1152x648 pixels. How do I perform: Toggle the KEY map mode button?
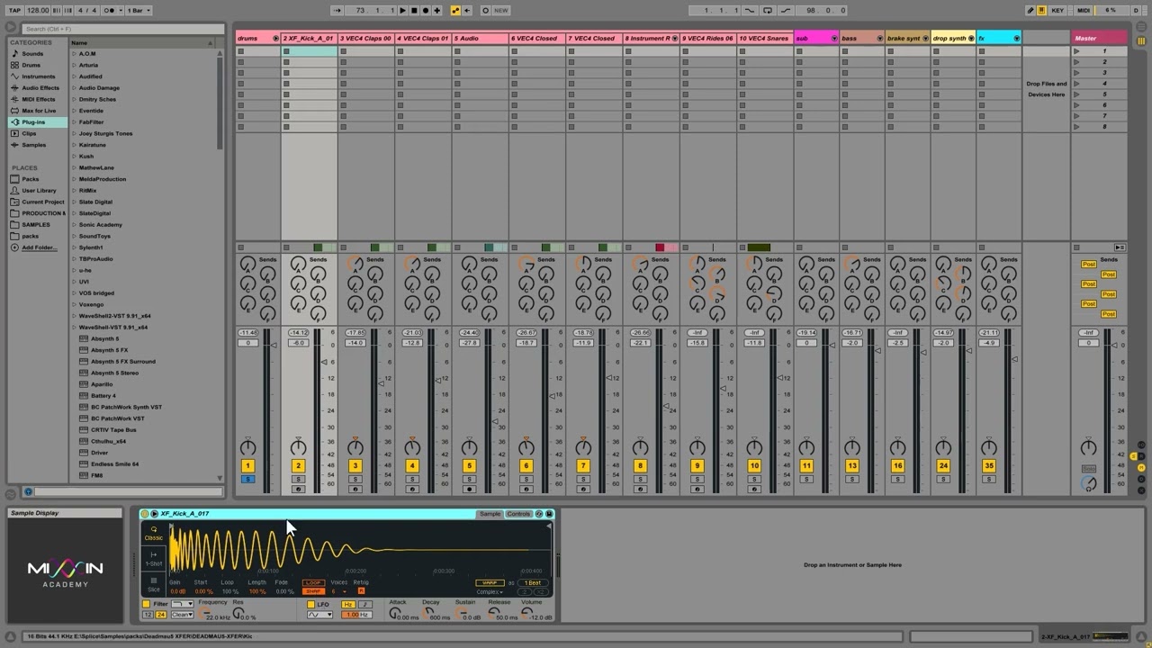tap(1057, 10)
